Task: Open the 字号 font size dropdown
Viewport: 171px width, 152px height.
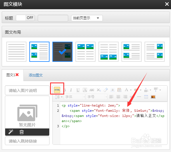Action: [x=96, y=97]
